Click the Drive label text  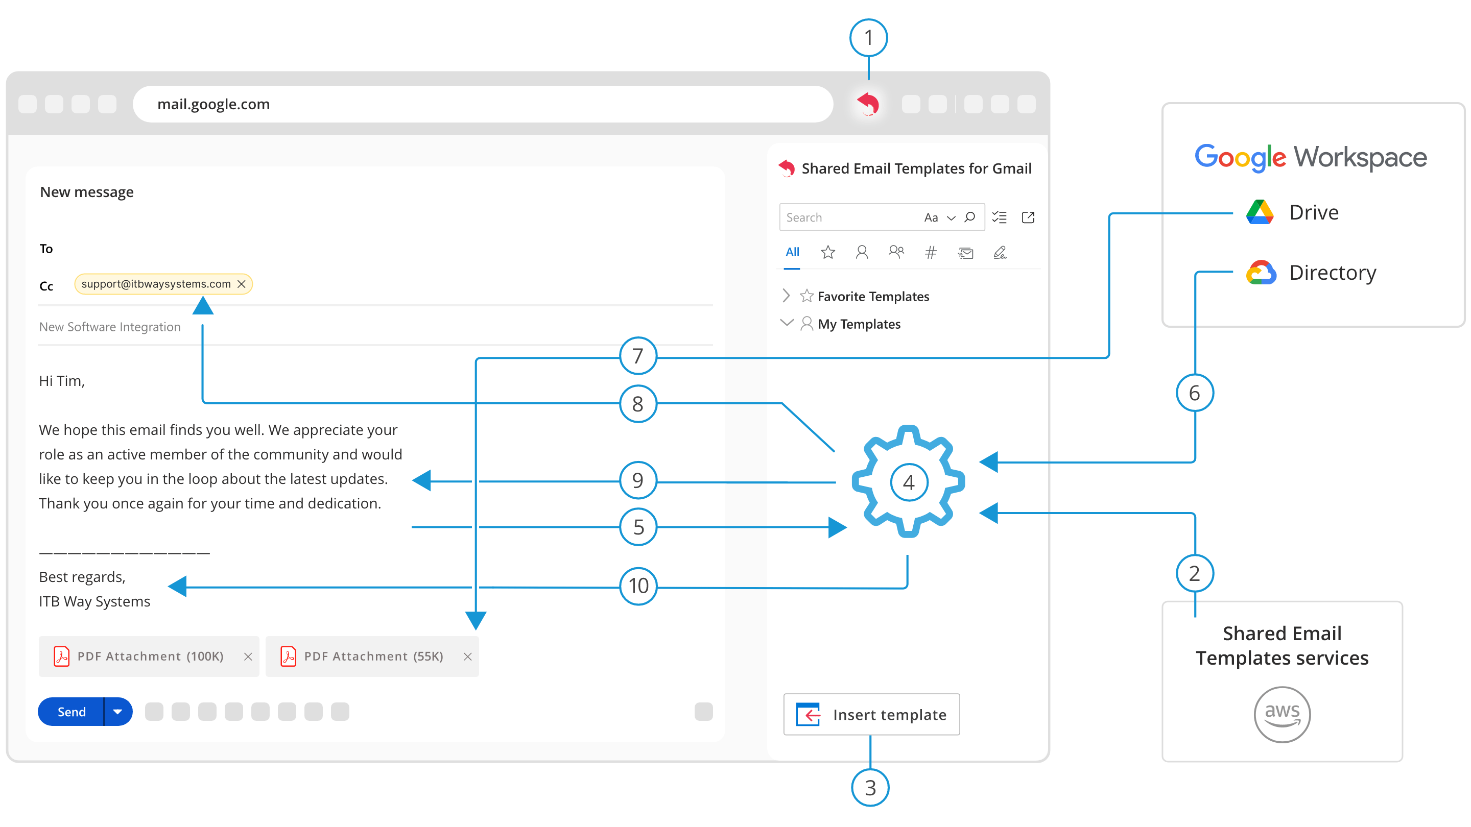pos(1313,212)
